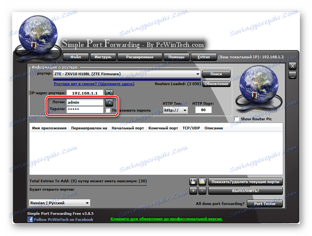Click the icon beside the Логин field
The image size is (312, 236).
click(x=109, y=102)
